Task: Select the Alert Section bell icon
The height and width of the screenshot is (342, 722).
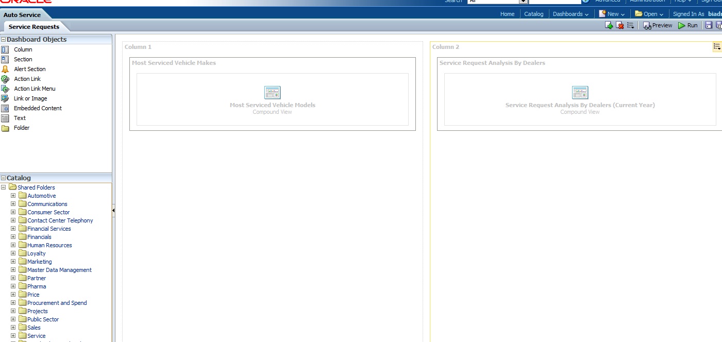Action: coord(5,69)
